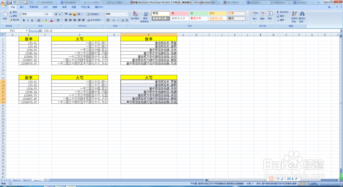Expand font color dropdown arrow
The width and height of the screenshot is (343, 187).
coord(54,20)
